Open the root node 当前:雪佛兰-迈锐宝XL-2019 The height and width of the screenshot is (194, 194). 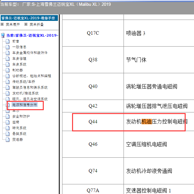[32, 35]
